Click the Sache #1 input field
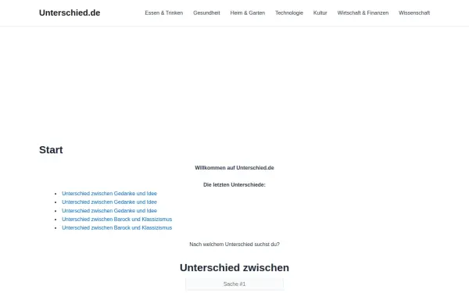 234,284
